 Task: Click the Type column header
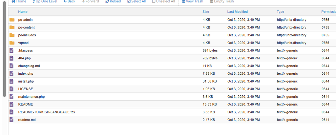(280, 12)
